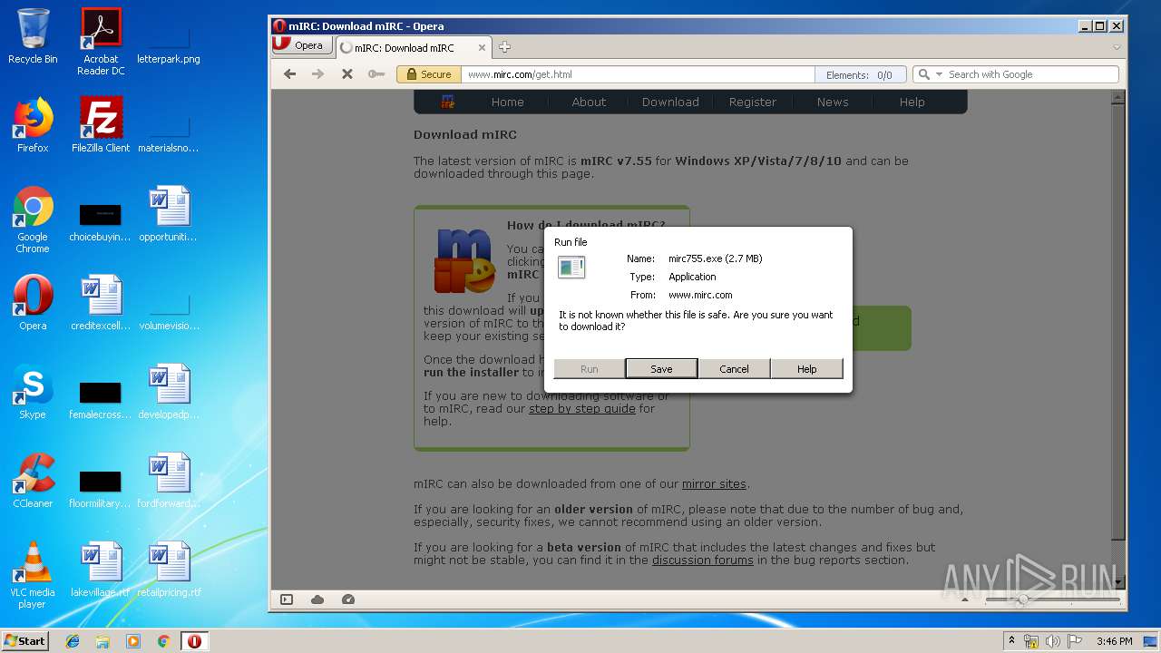This screenshot has width=1161, height=653.
Task: Click the Opera Link cloud icon
Action: [317, 599]
